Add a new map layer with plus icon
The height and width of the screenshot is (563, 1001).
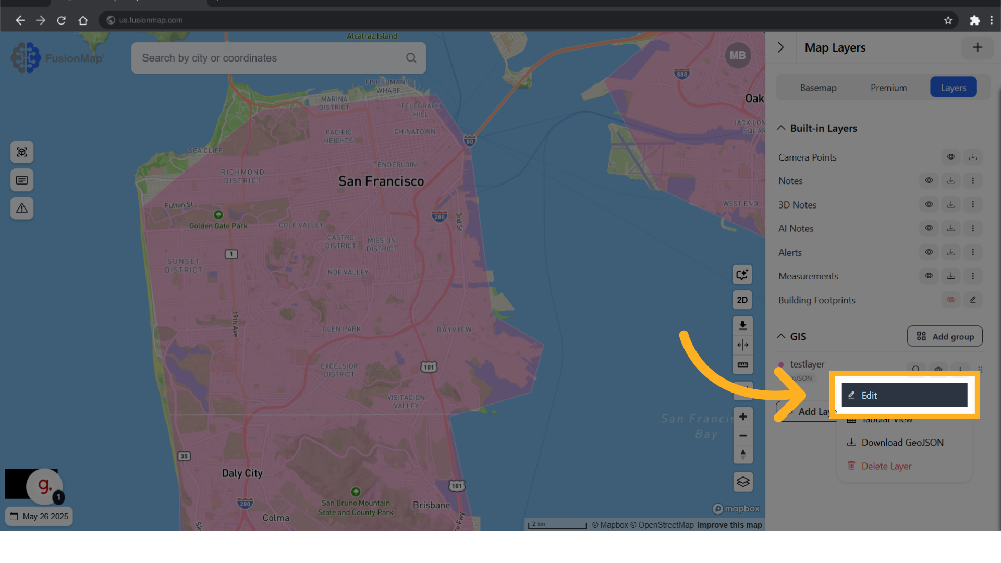pos(978,47)
